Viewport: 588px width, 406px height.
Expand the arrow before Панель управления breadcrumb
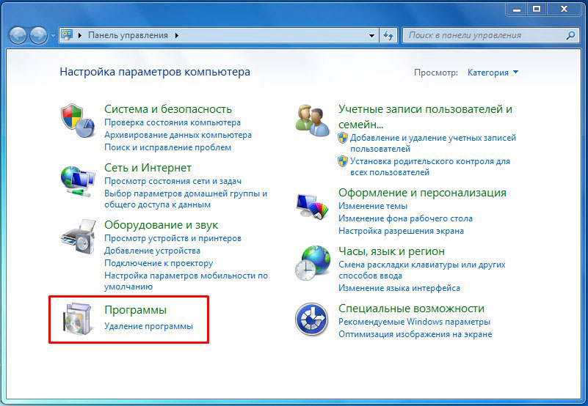tap(80, 36)
